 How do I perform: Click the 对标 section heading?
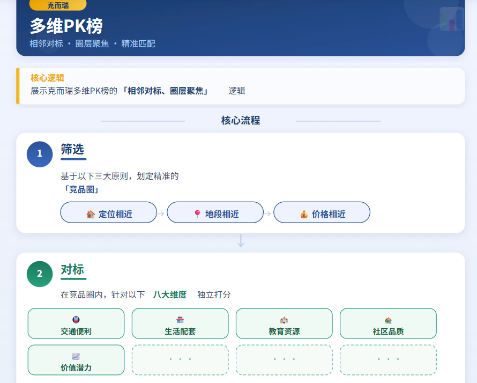[72, 269]
